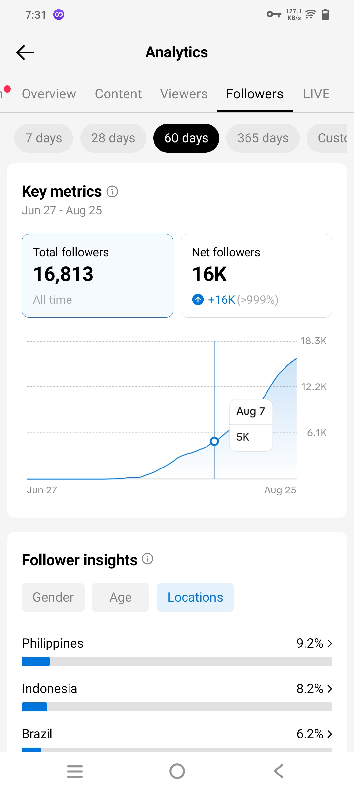Screen dimensions: 354x790
Task: Expand Philippines location details chevron
Action: 330,643
